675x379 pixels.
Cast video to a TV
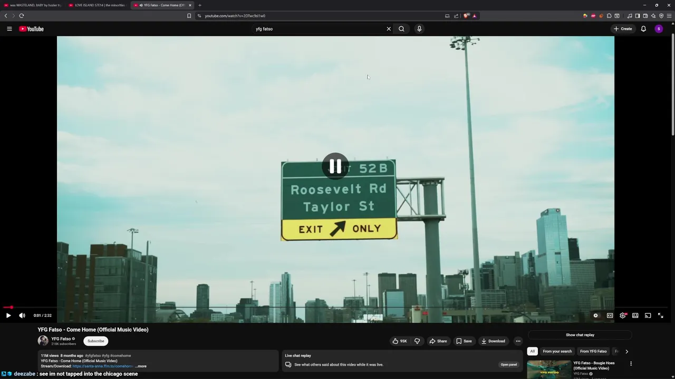click(x=648, y=315)
